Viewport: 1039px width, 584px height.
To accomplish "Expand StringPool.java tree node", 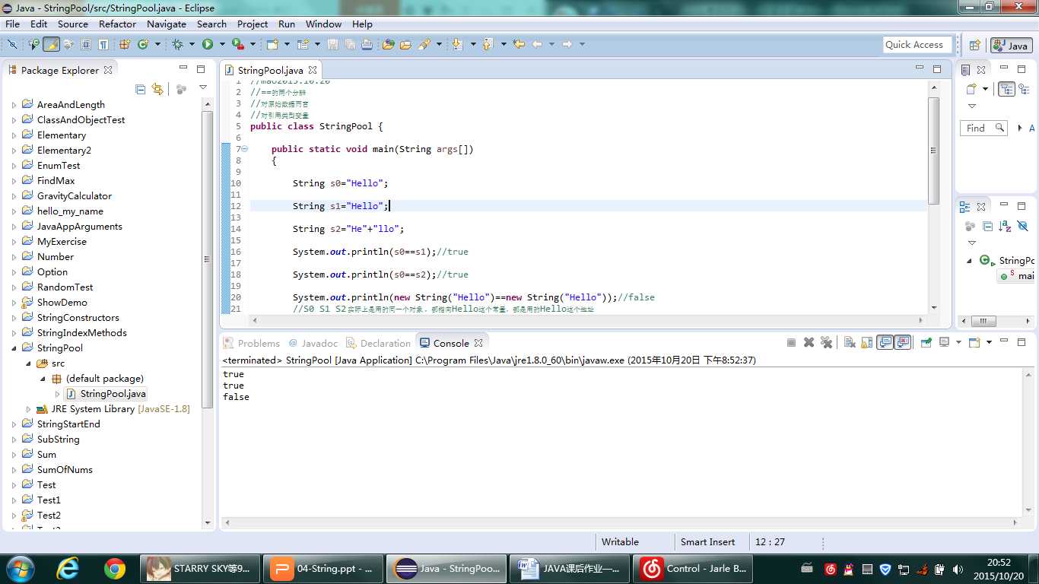I will (x=57, y=394).
